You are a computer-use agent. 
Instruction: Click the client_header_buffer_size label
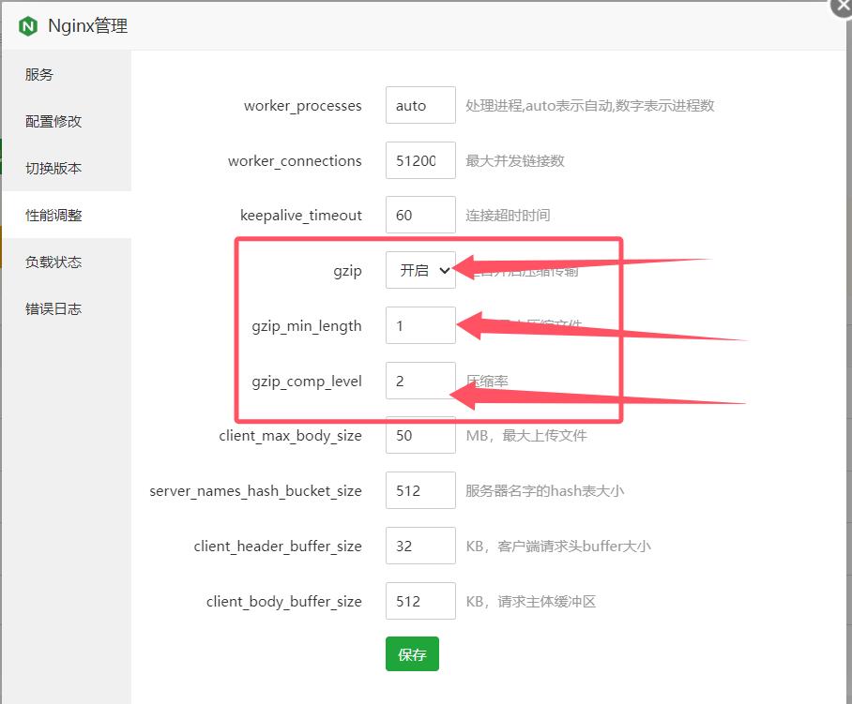tap(278, 547)
